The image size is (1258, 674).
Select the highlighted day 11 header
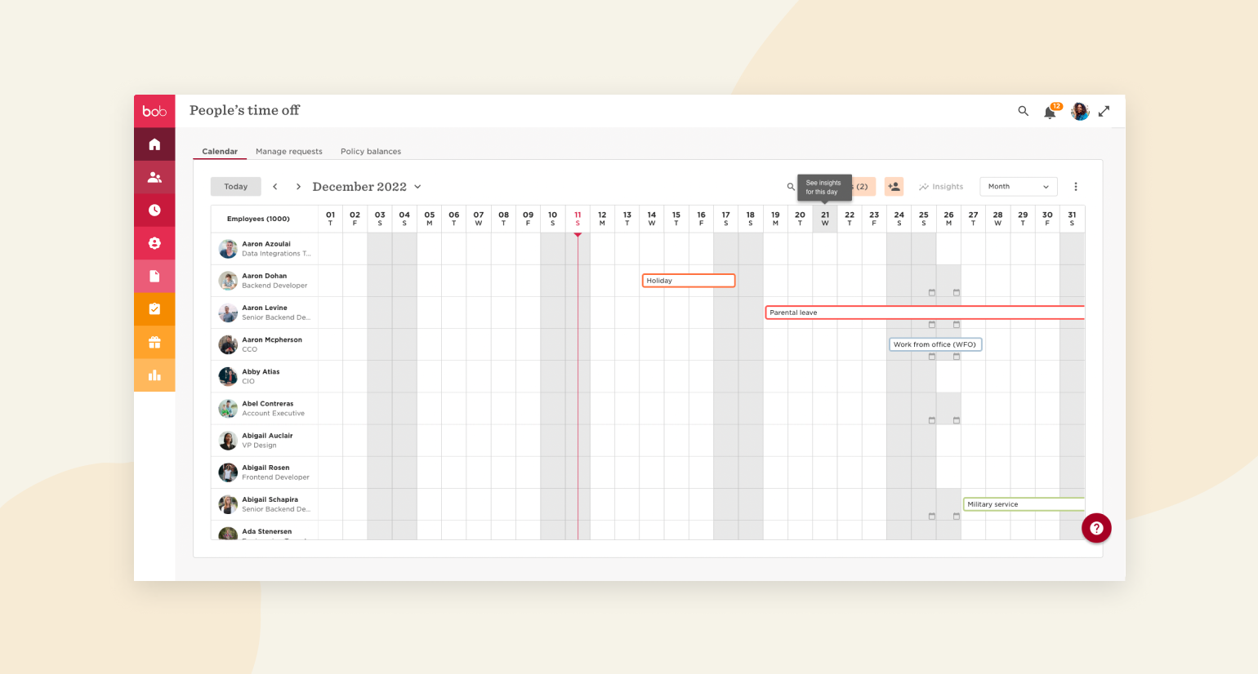(x=578, y=219)
